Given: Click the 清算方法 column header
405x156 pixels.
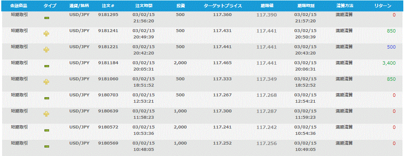Looking at the screenshot, I should (344, 5).
